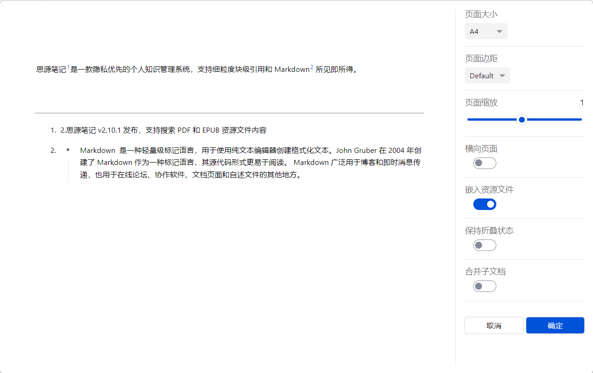593x373 pixels.
Task: Click the bullet marker before the Markdown footnote
Action: pyautogui.click(x=68, y=150)
